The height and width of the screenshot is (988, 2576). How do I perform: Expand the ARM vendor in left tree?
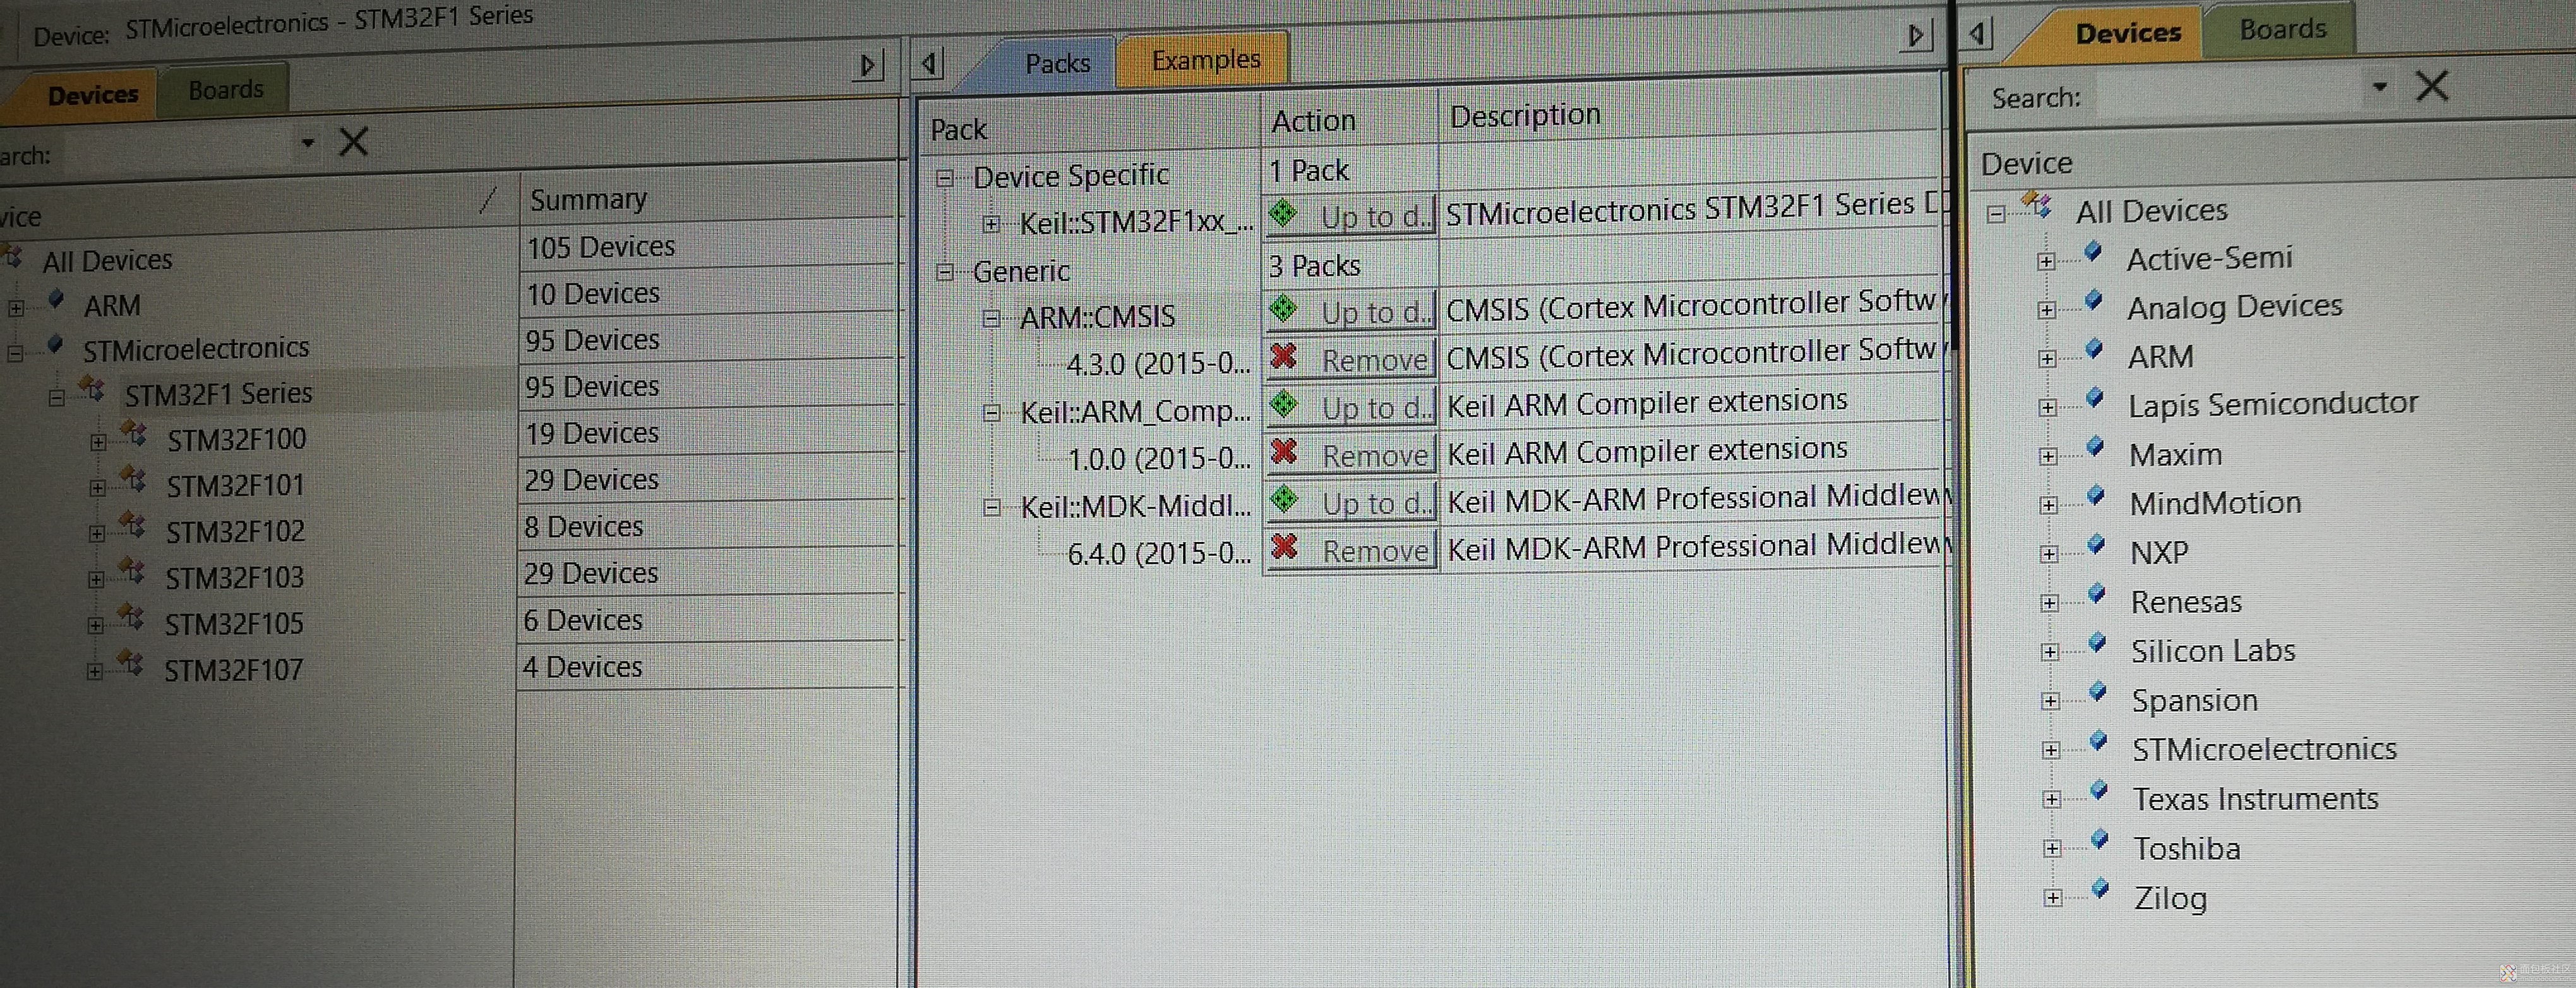coord(16,308)
